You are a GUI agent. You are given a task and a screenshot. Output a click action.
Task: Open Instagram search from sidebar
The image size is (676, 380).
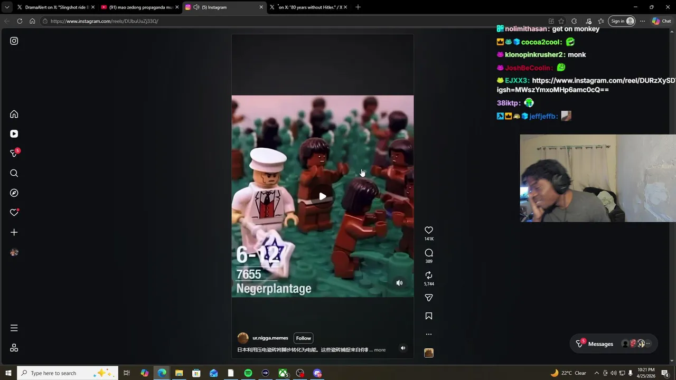[14, 173]
